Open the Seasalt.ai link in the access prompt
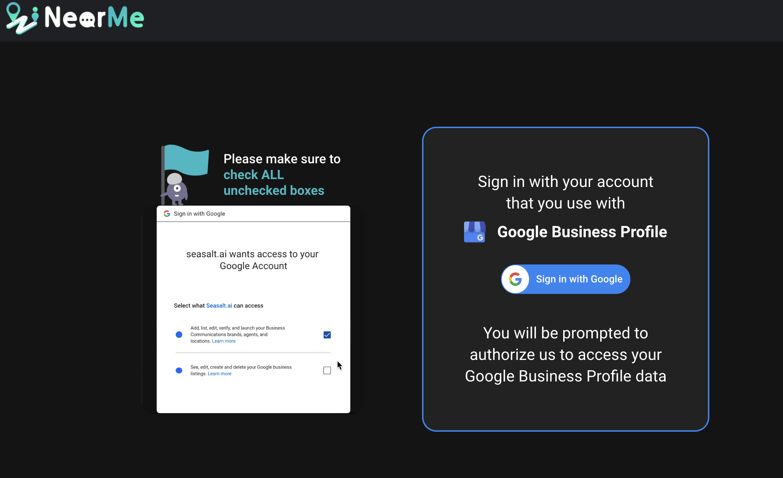783x478 pixels. pyautogui.click(x=219, y=305)
